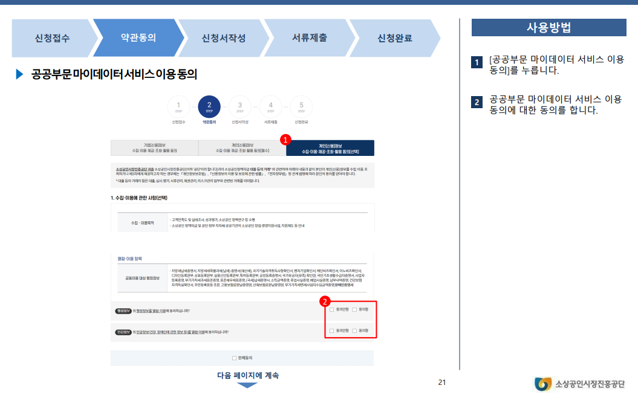Click the sidebar instruction ending in 동의를 합니다
This screenshot has width=638, height=394.
(555, 105)
